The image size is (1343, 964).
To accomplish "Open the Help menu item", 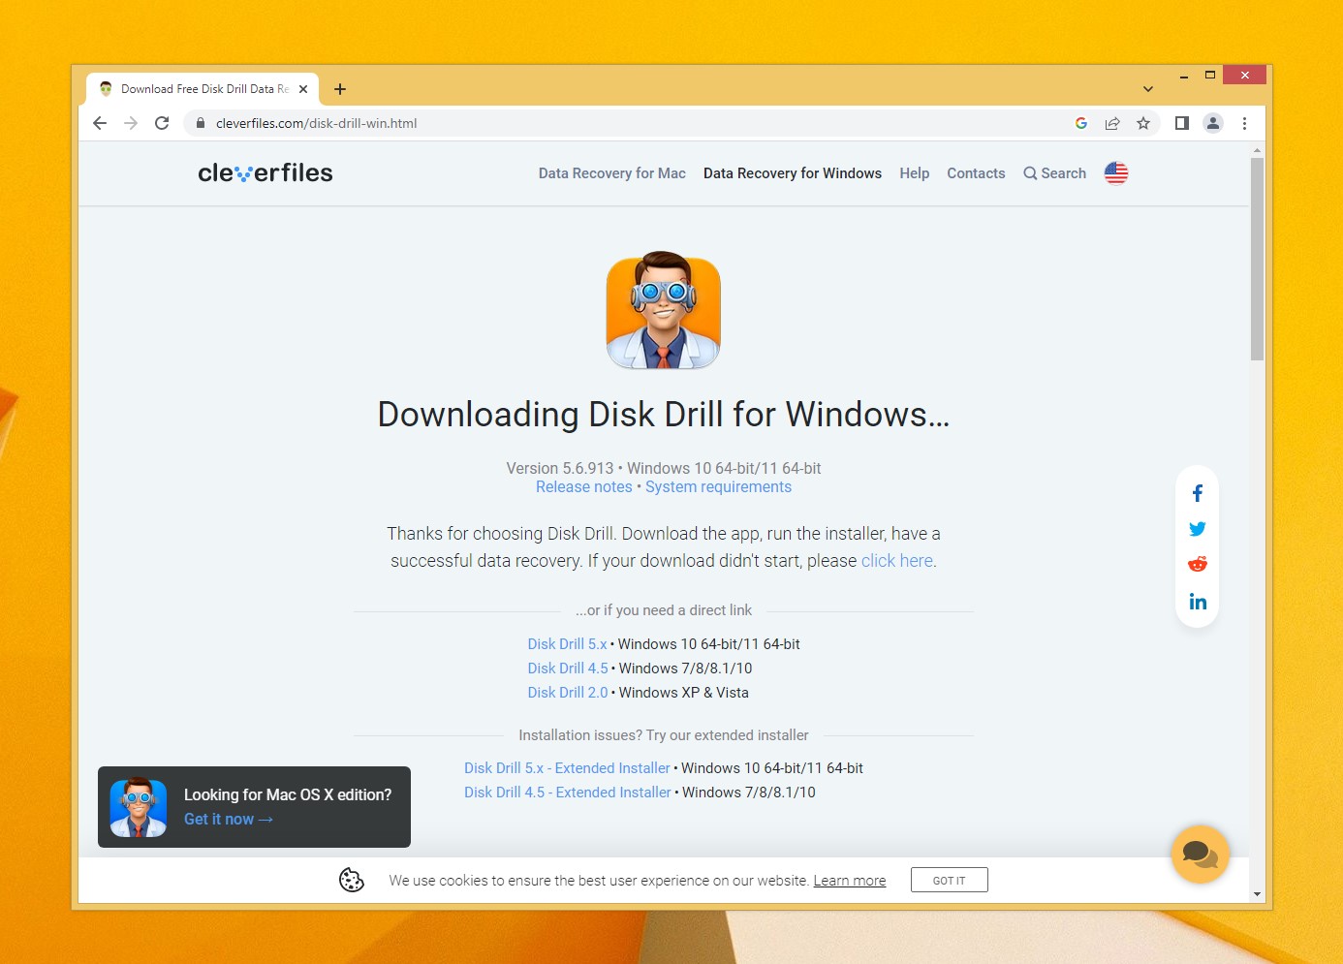I will tap(915, 173).
